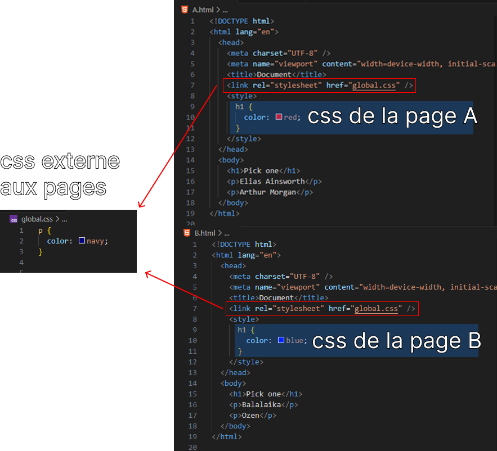Open the navy color swatch in global.css
Screen dimensions: 497x451
pos(82,241)
